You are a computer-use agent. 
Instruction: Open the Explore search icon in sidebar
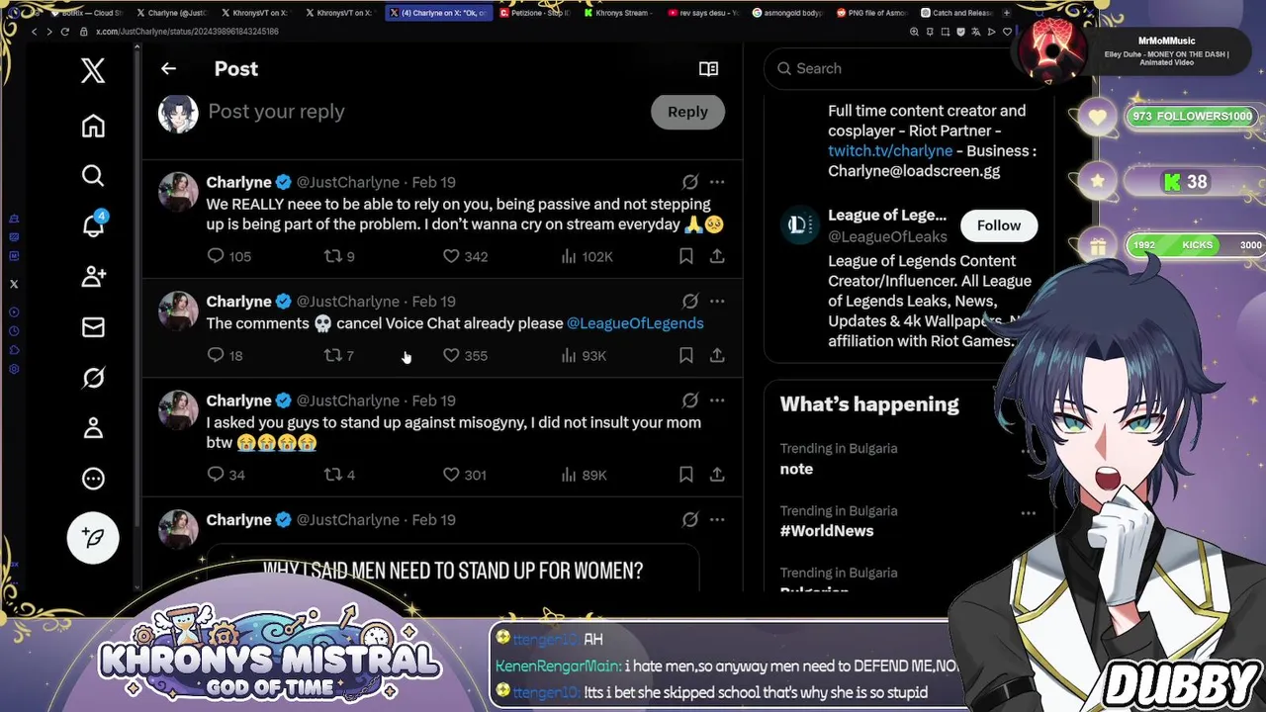(x=93, y=176)
